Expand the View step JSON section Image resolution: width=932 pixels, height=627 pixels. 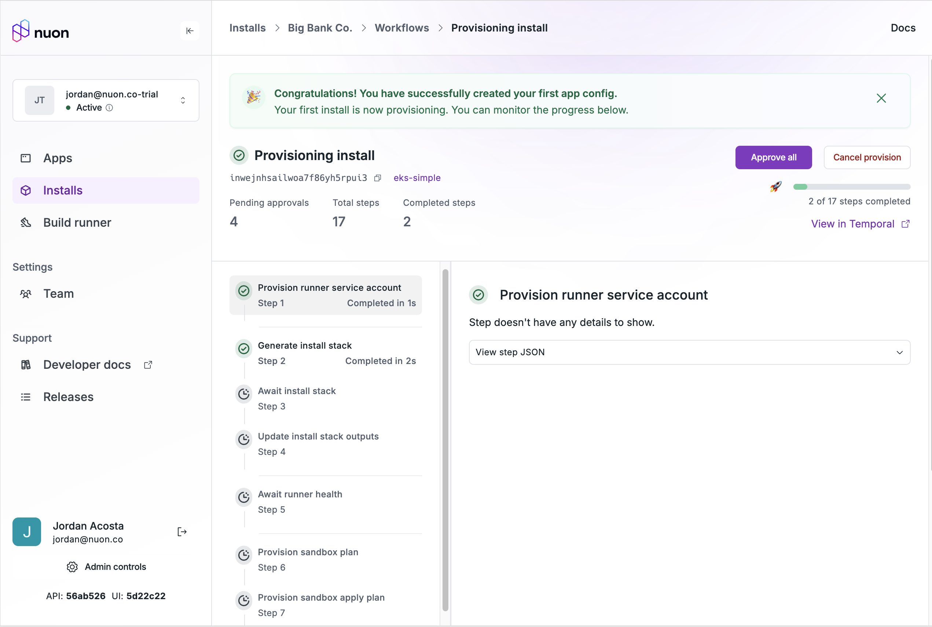click(689, 352)
